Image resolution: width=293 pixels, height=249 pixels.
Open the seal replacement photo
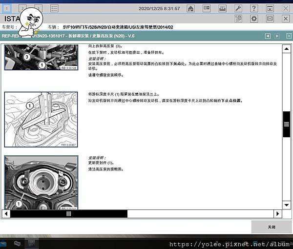tap(41, 183)
